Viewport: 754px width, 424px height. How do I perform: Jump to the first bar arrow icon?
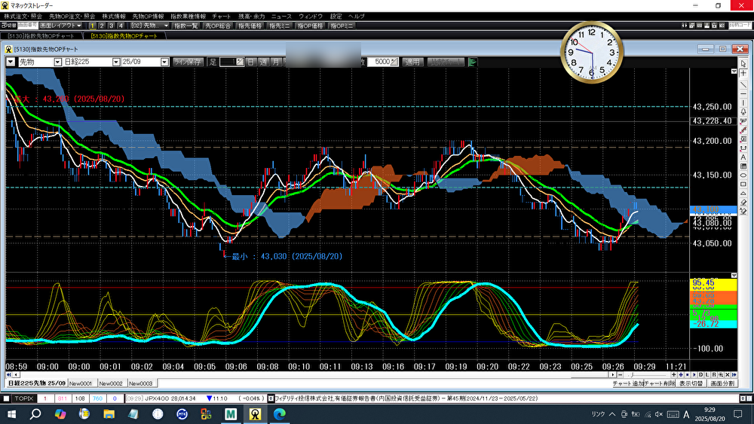(x=8, y=374)
